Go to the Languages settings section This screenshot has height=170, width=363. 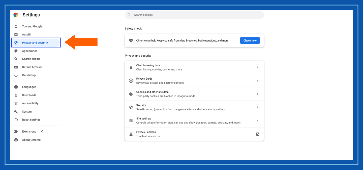[x=29, y=87]
